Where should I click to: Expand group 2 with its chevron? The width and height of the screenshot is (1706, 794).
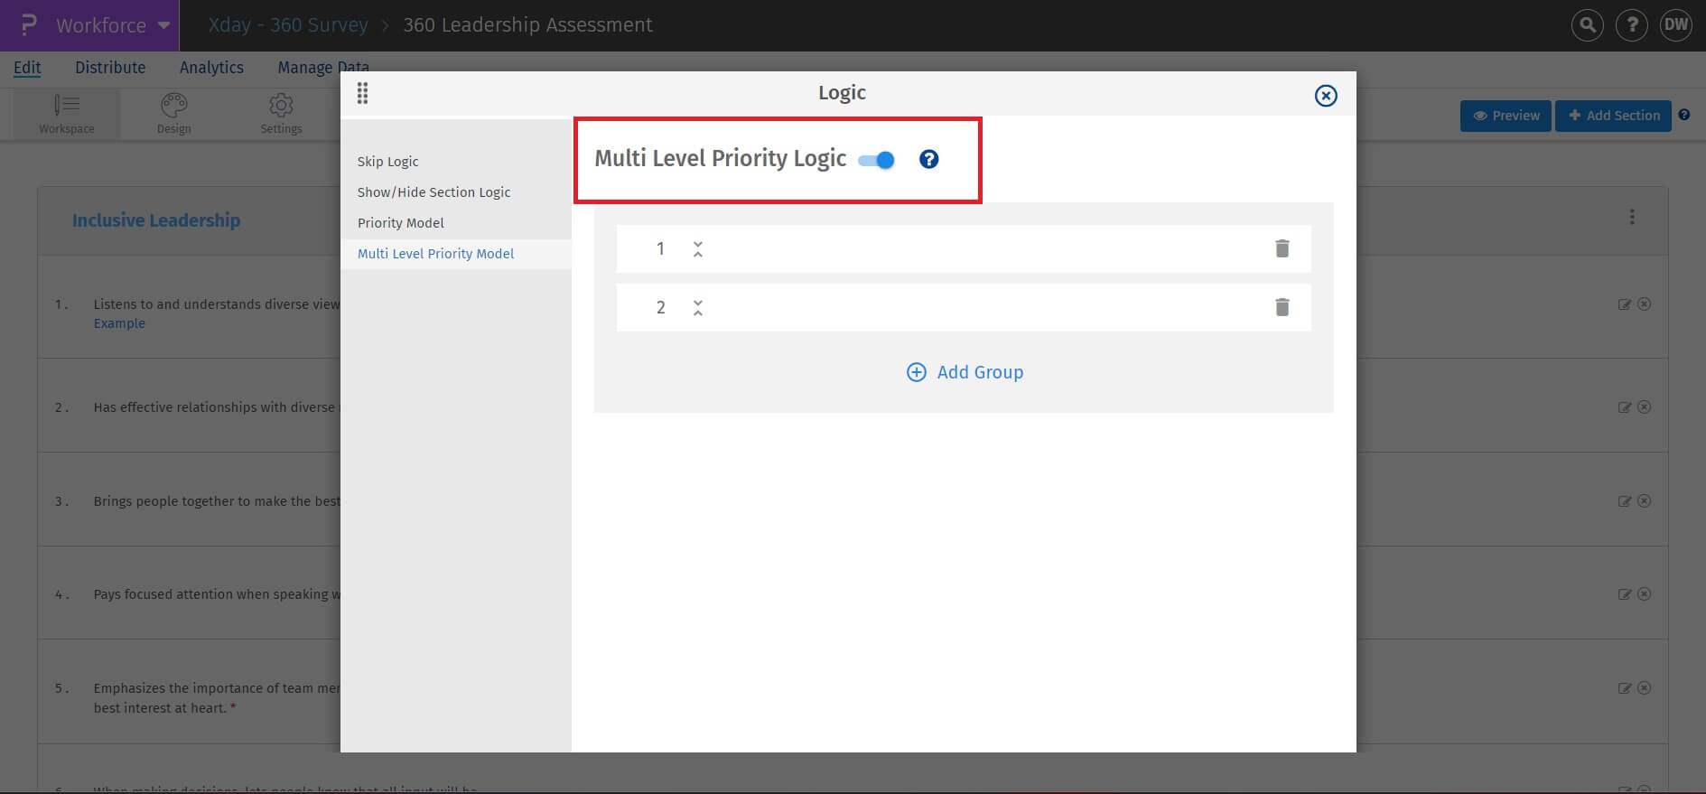point(698,308)
